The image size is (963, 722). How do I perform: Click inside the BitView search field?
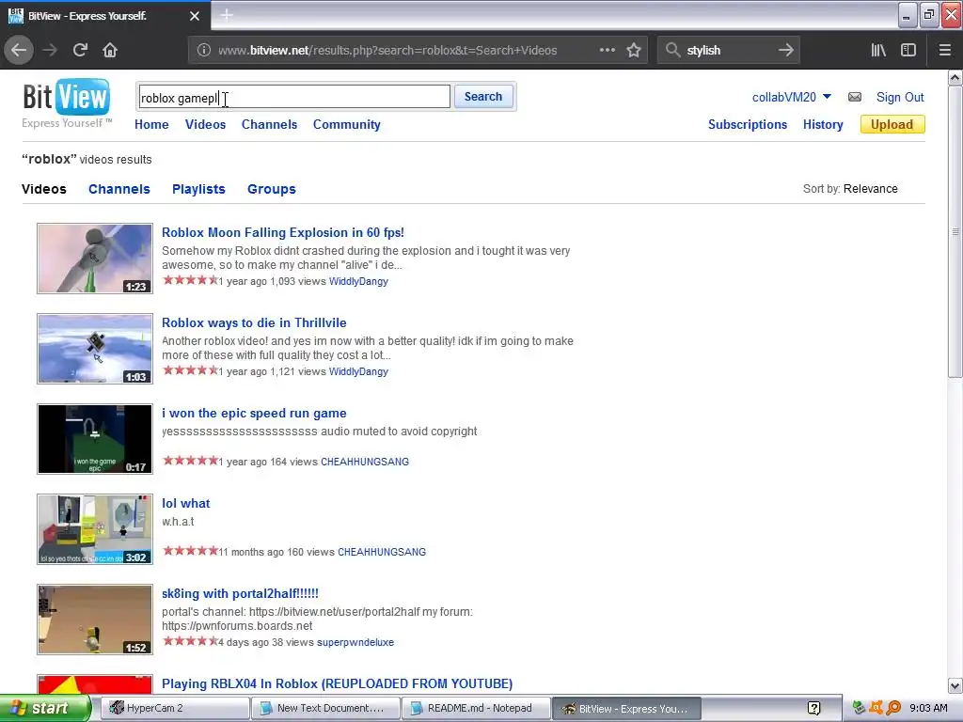point(294,97)
